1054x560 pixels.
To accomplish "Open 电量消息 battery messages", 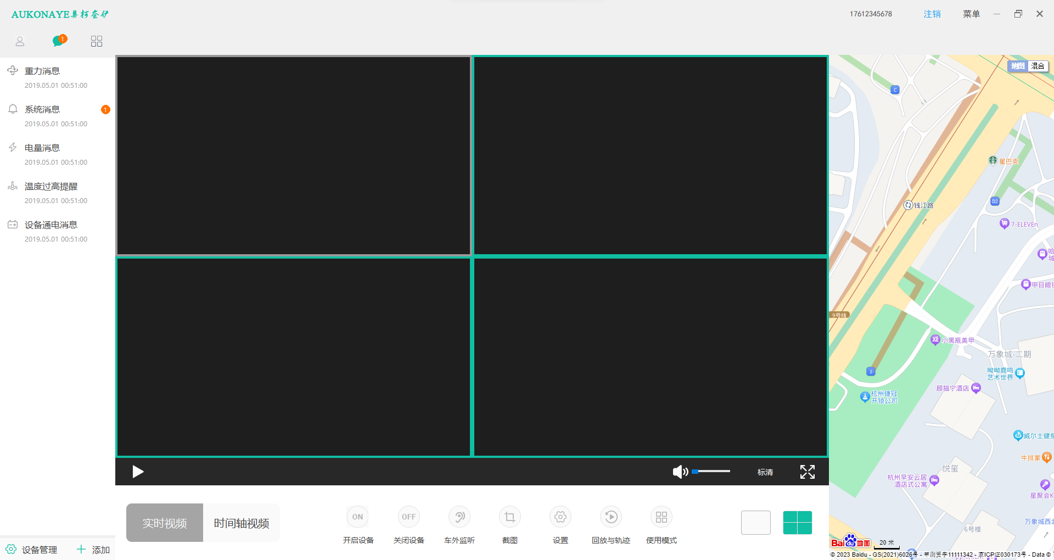I will click(57, 154).
